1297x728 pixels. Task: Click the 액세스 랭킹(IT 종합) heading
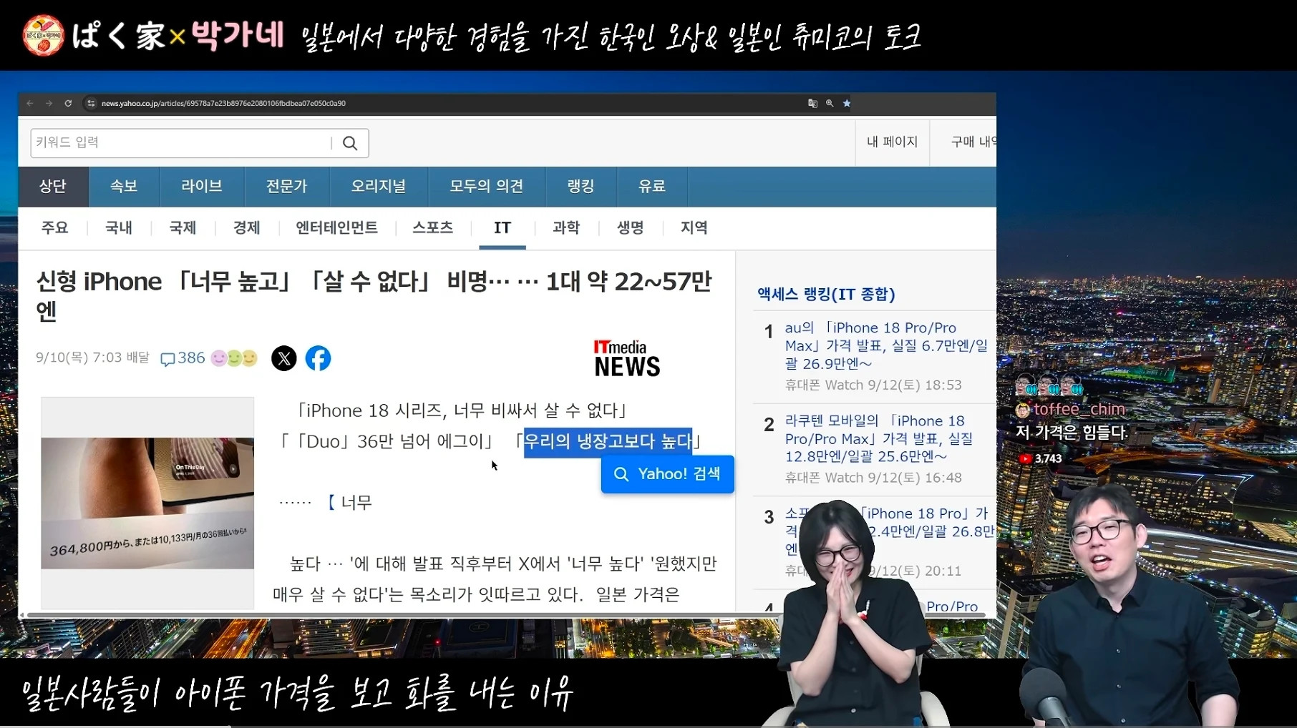(826, 294)
